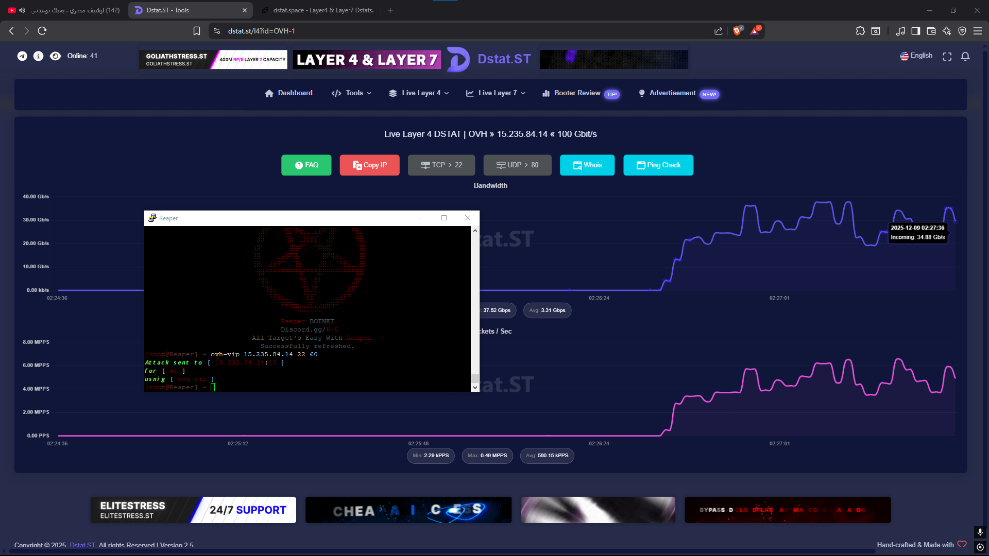Open the notification bell icon
This screenshot has height=556, width=989.
pos(965,57)
